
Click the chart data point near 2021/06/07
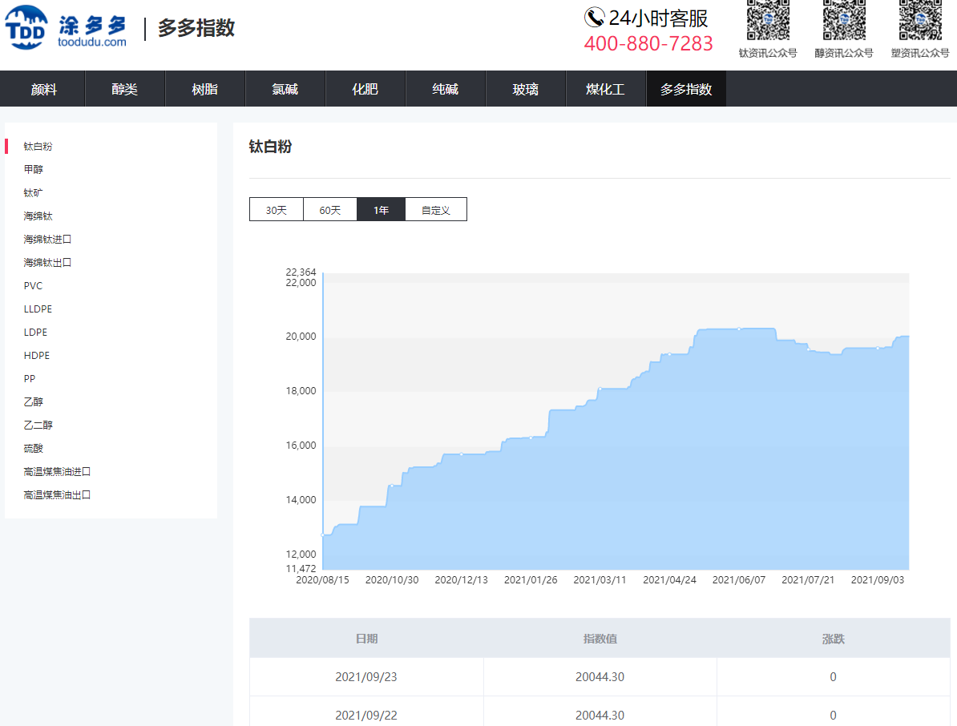coord(738,329)
